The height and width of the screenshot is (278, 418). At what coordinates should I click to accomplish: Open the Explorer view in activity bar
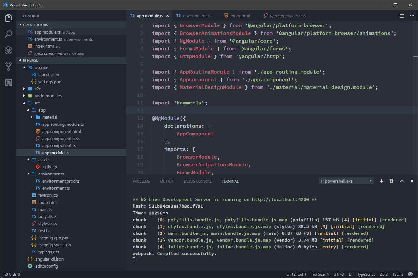8,18
